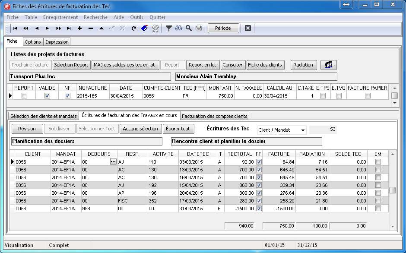Click the Report en lot button

coord(203,65)
